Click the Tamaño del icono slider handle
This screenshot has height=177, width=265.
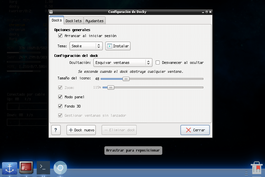click(126, 79)
